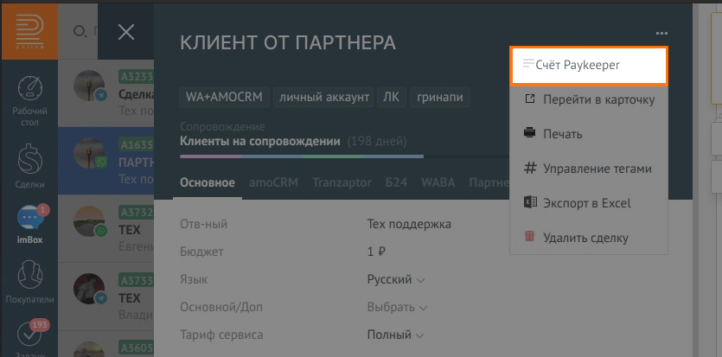Click the WA+AMOCRM tag

click(224, 97)
